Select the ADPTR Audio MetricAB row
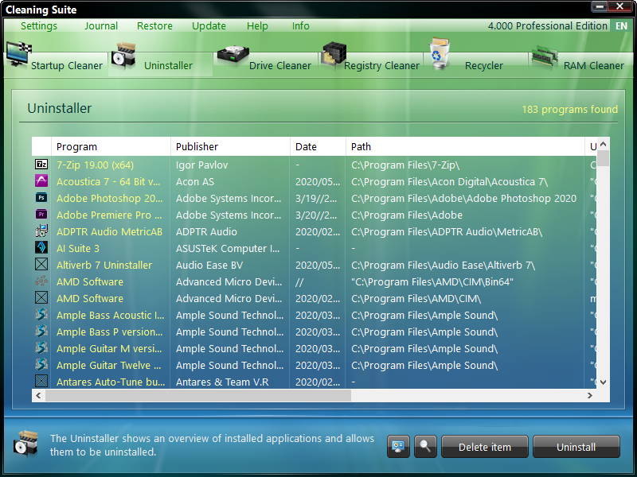 point(314,231)
